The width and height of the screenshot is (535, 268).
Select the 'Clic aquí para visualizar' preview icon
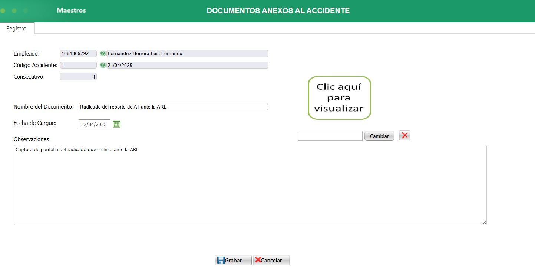pos(339,97)
